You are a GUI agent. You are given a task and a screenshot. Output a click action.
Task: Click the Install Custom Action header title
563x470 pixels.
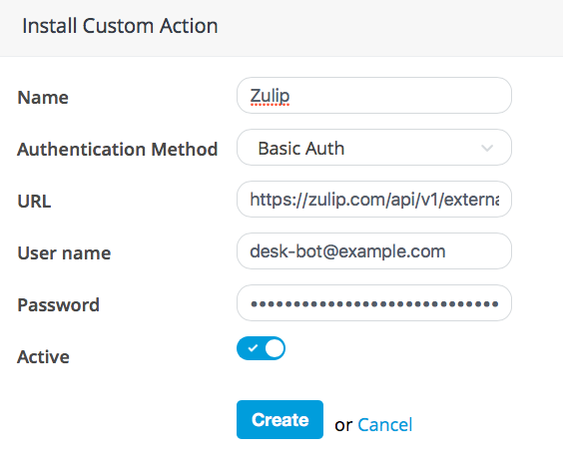tap(120, 26)
